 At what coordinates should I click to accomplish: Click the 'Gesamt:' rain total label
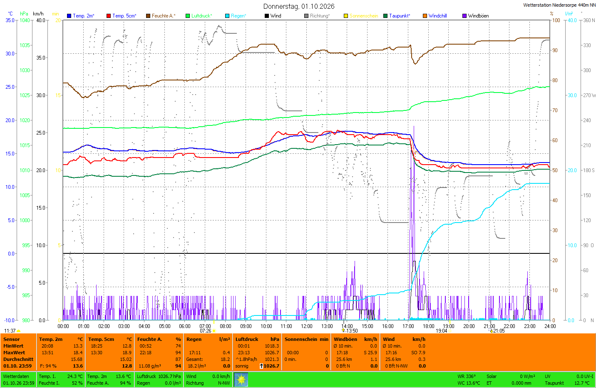[x=195, y=359]
